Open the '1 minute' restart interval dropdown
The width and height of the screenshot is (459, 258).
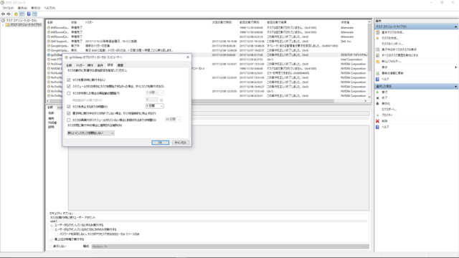click(155, 92)
